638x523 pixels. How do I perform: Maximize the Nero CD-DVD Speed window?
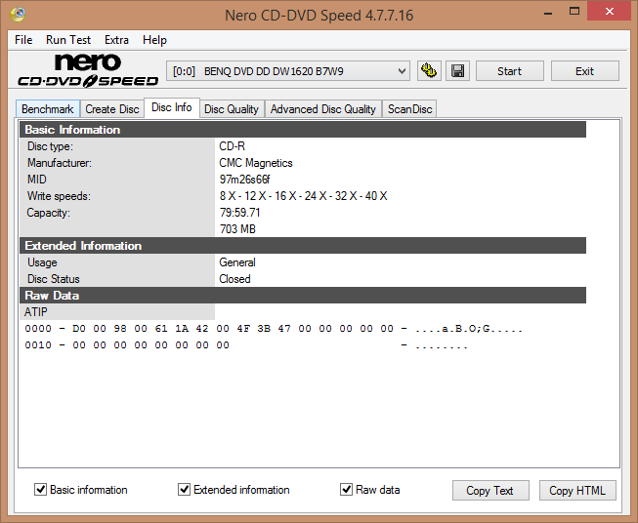574,12
